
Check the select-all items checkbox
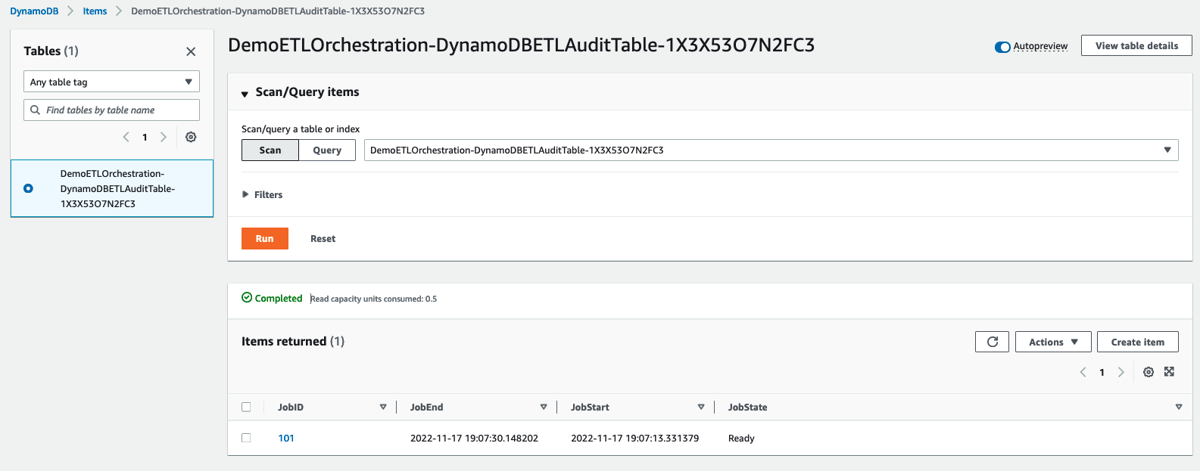point(246,407)
